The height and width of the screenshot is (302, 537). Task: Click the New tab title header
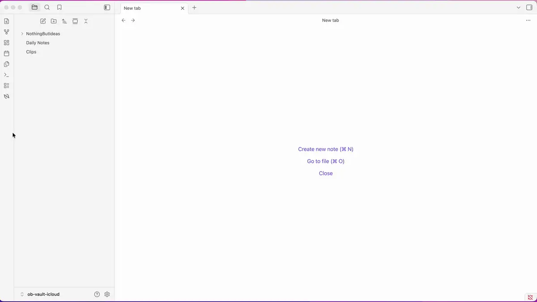point(330,20)
